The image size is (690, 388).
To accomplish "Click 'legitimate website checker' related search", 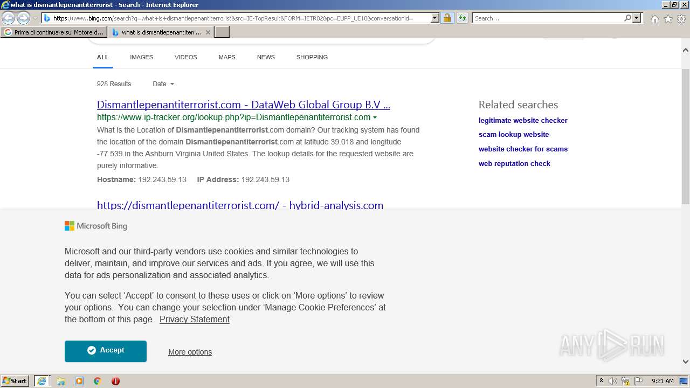I will pyautogui.click(x=523, y=120).
